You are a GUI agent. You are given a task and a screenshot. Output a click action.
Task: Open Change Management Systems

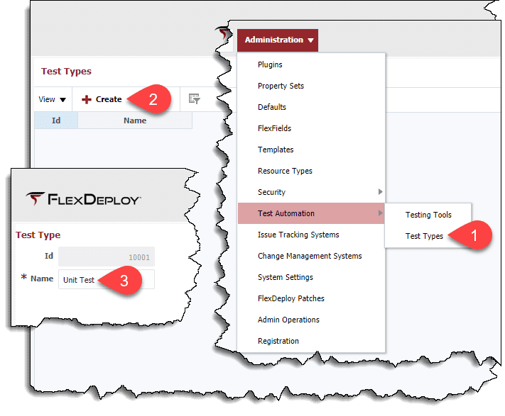310,256
